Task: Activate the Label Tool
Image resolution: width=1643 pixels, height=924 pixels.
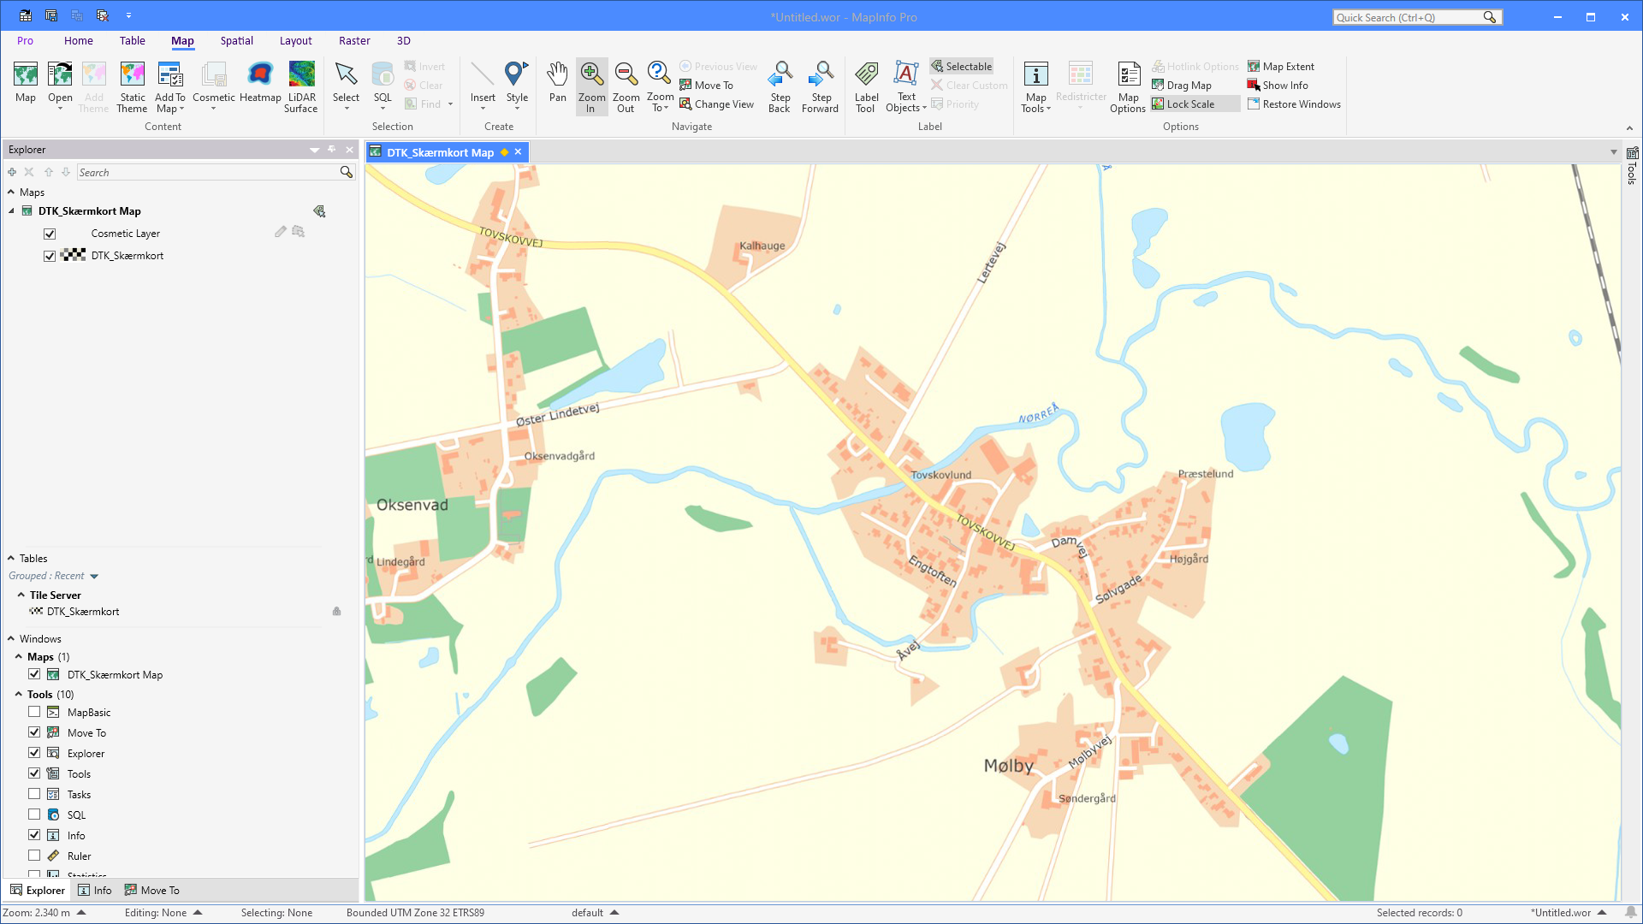Action: click(866, 84)
